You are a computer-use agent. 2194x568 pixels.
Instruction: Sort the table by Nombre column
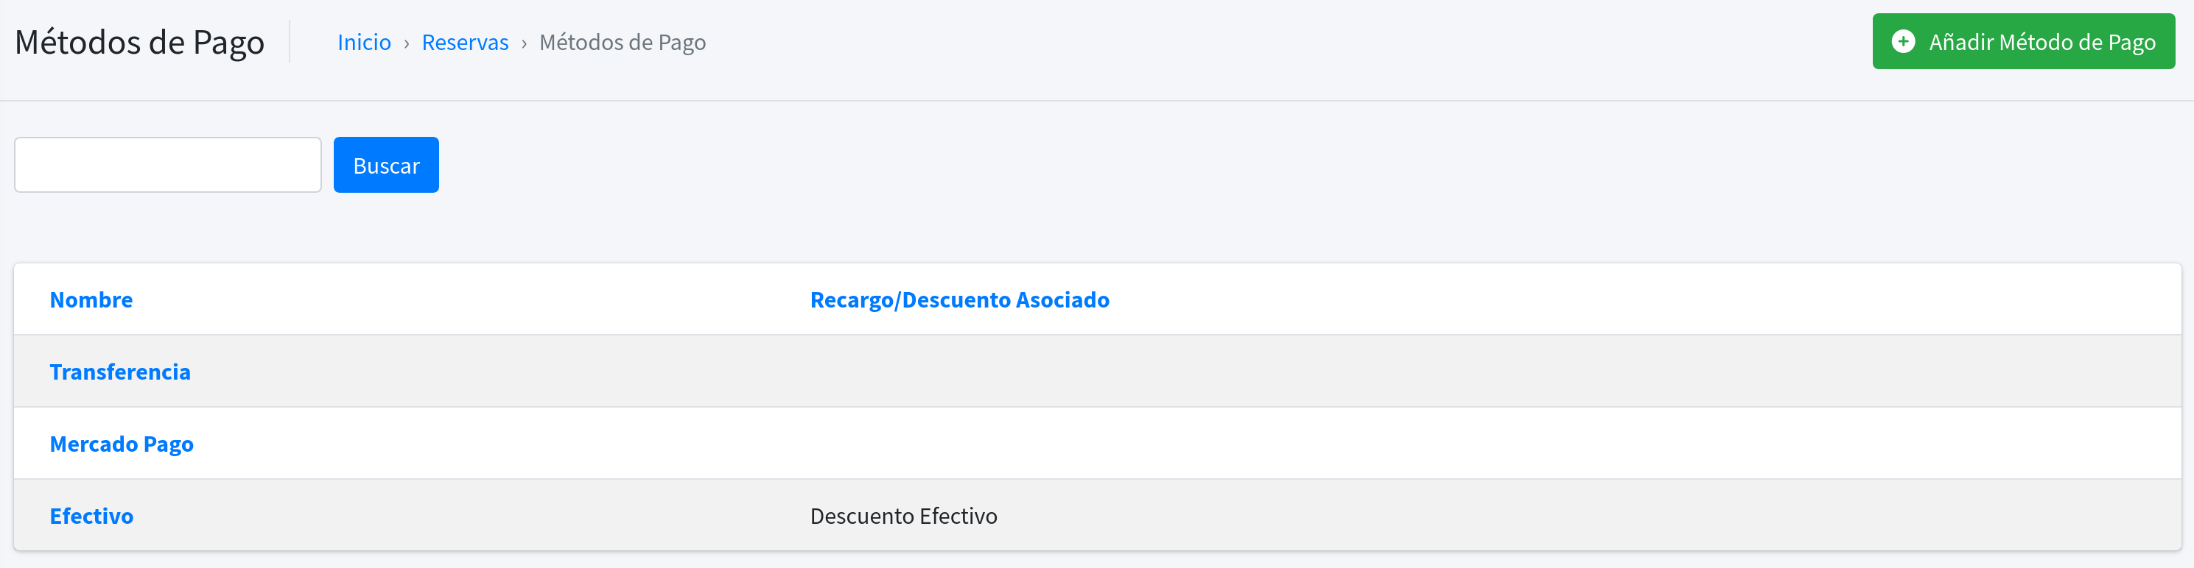pyautogui.click(x=91, y=299)
